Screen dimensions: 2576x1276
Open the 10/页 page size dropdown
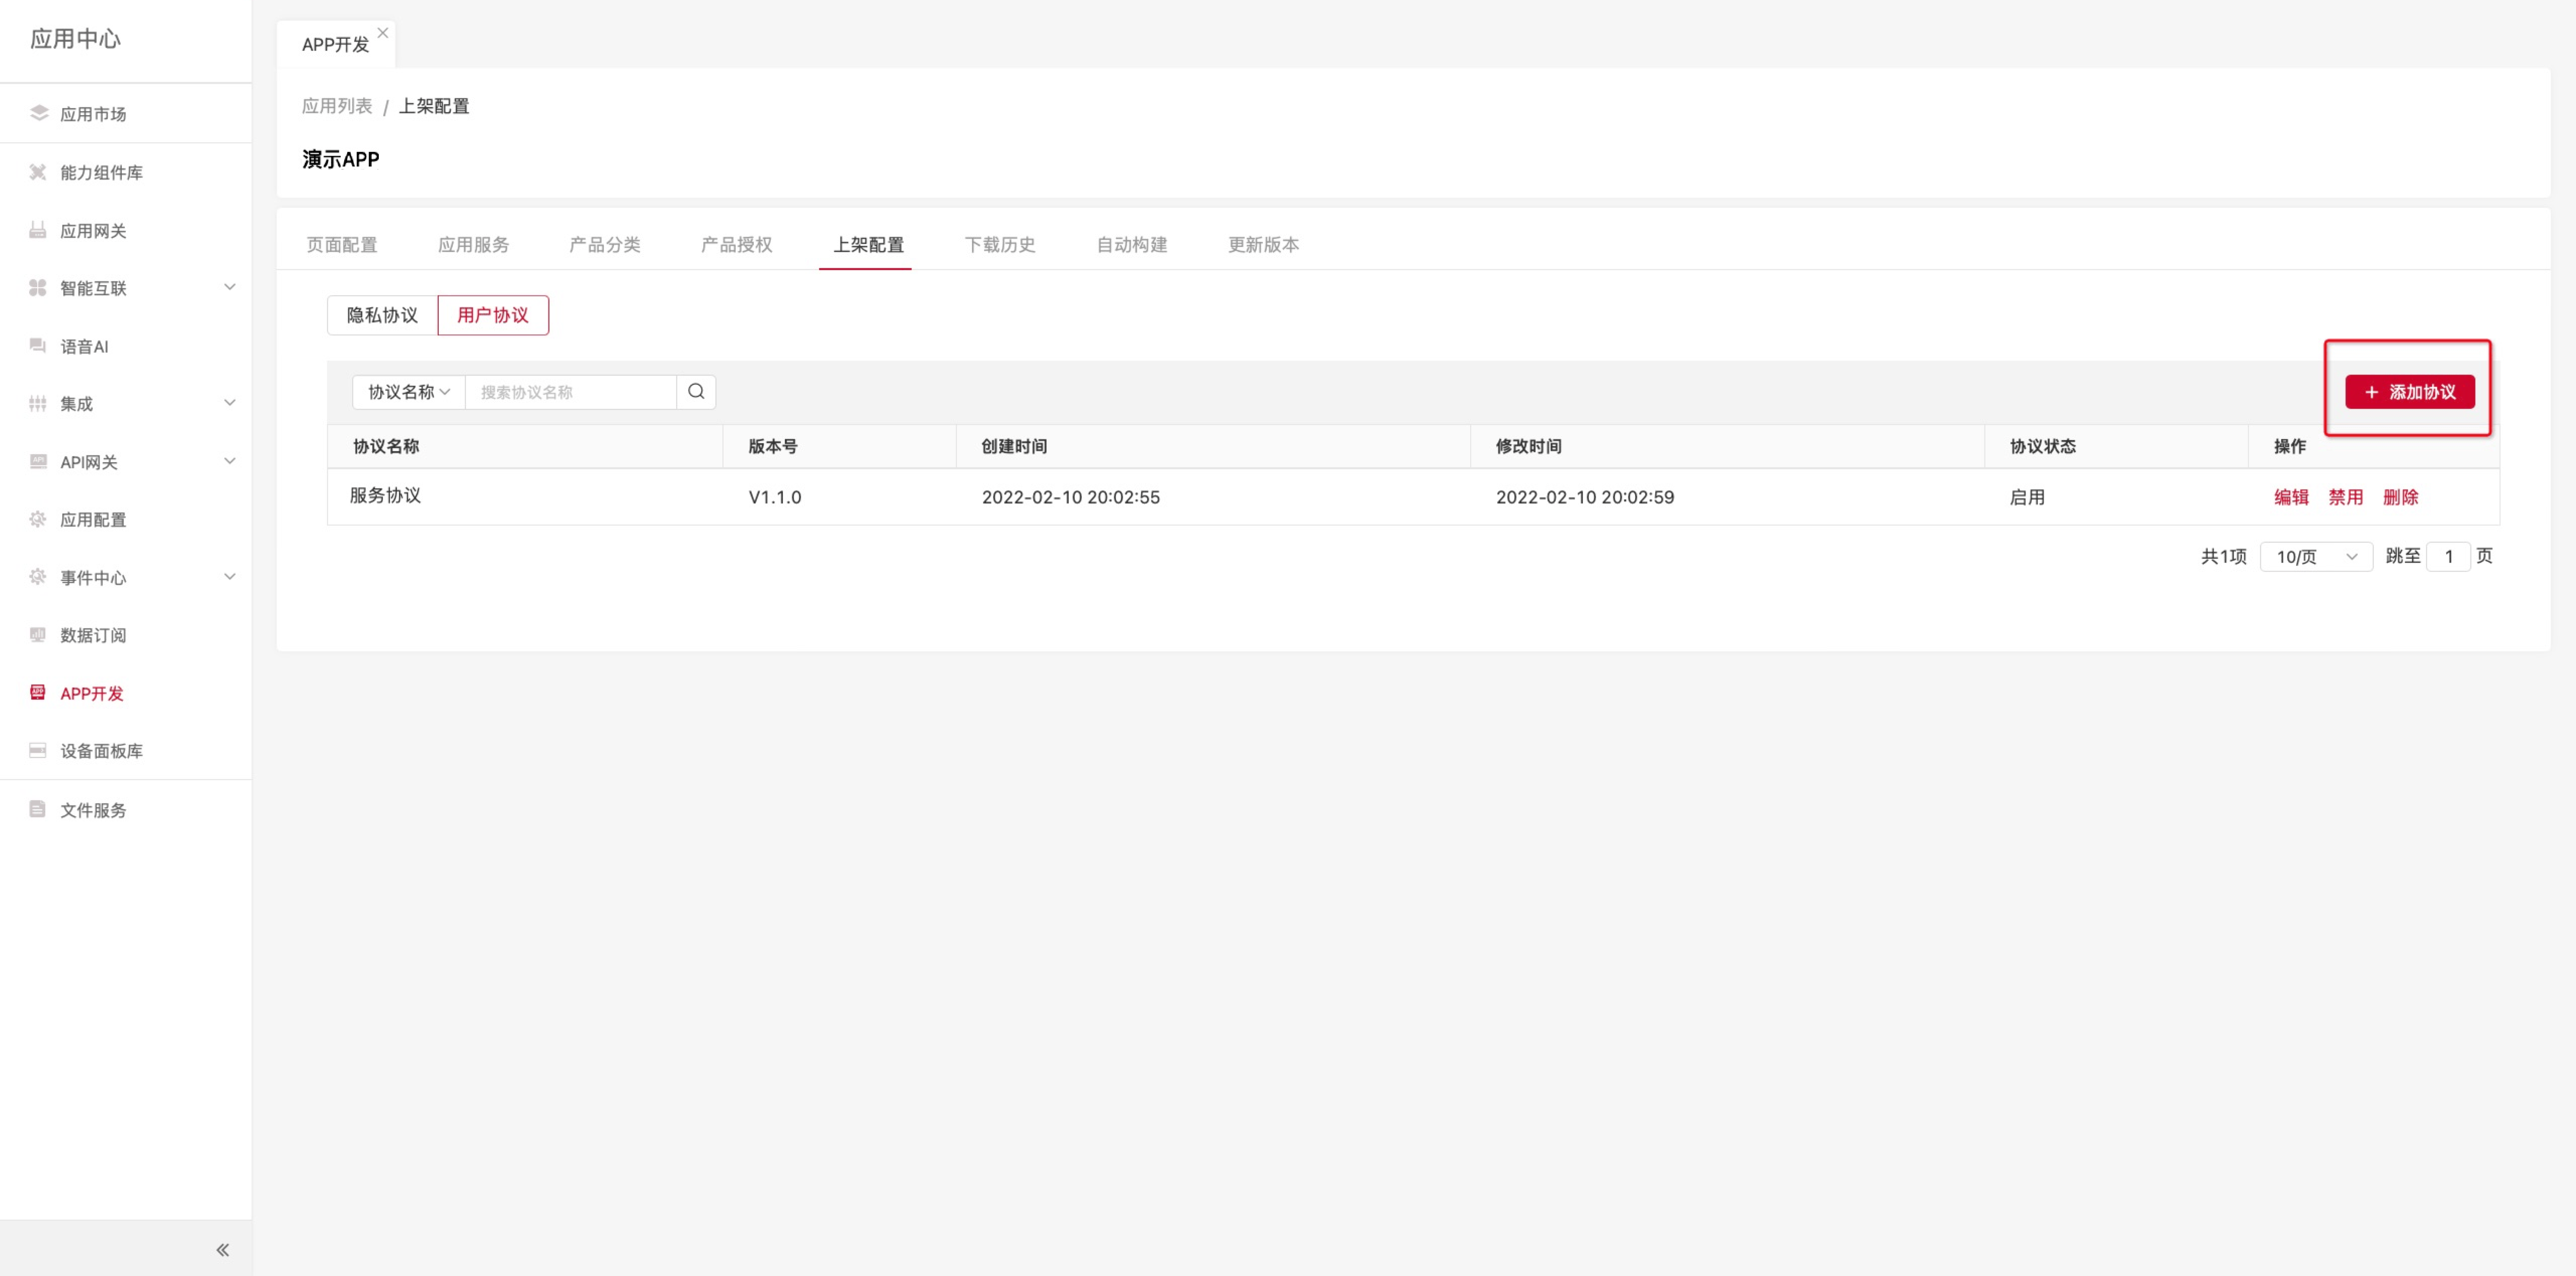click(x=2315, y=556)
